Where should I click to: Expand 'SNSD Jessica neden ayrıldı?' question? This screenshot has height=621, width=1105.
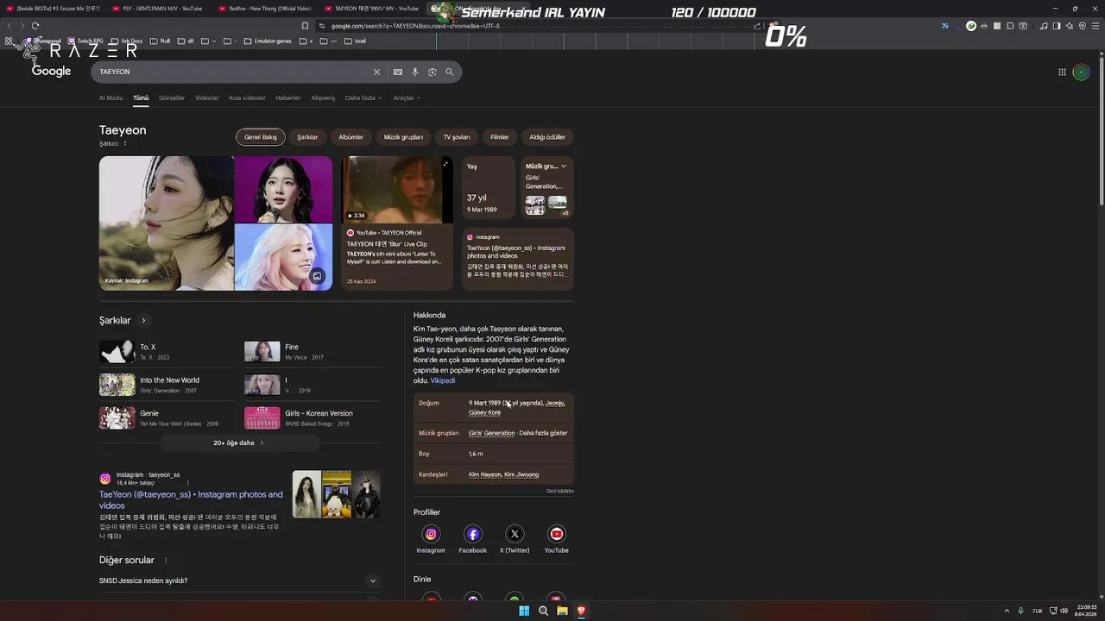(240, 580)
